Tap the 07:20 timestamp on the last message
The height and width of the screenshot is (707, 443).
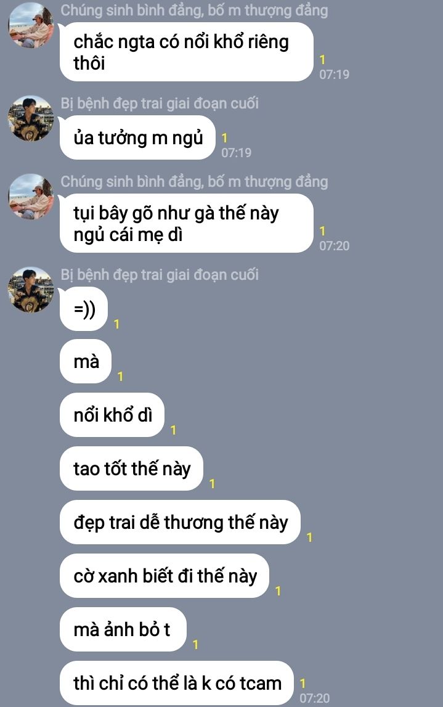[x=315, y=698]
